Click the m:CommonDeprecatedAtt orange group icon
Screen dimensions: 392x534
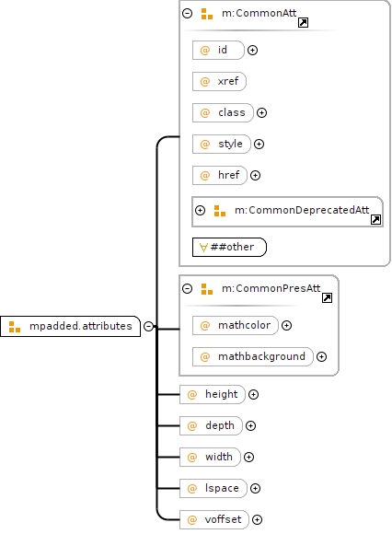[x=220, y=211]
